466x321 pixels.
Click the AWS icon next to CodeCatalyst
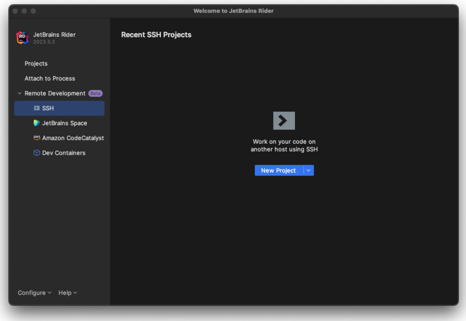(36, 138)
